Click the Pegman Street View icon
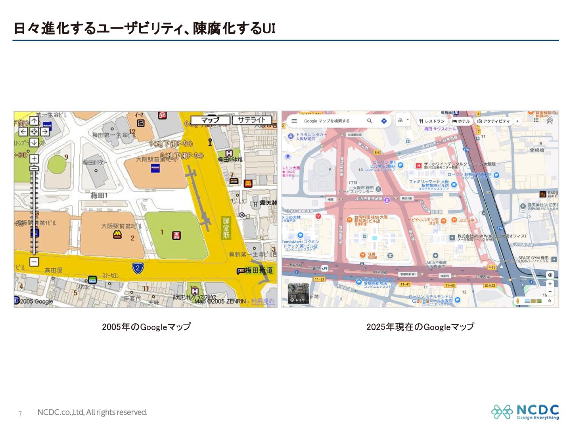Image resolution: width=571 pixels, height=428 pixels. (x=517, y=301)
